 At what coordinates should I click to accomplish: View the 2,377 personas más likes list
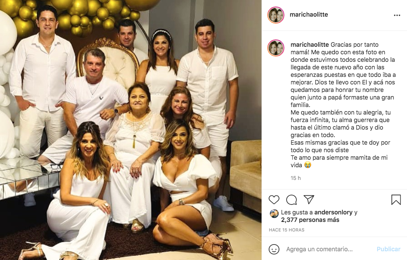click(310, 220)
